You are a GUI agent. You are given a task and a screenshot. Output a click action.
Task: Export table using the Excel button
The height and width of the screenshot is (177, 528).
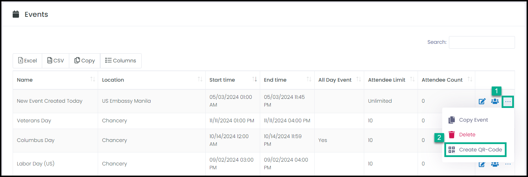pyautogui.click(x=27, y=61)
